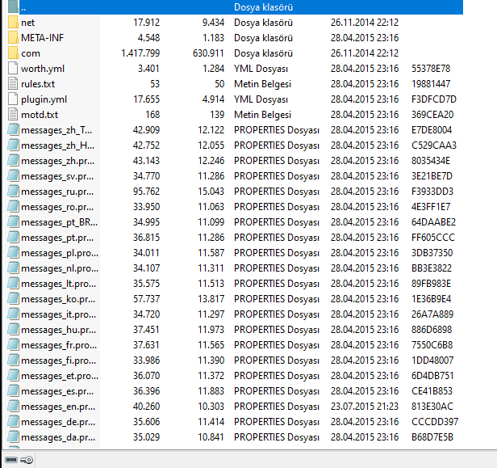Click the messages_hu.pr... file icon
Screen dimensions: 497x468
pos(13,330)
